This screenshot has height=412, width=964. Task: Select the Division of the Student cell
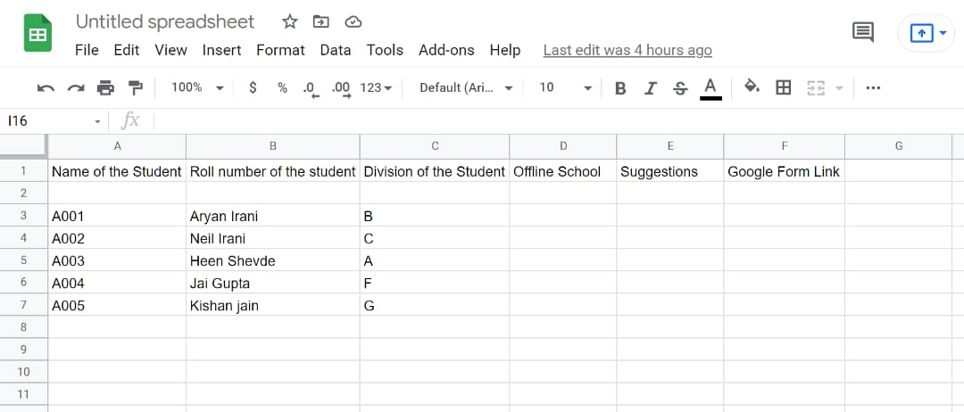(435, 171)
